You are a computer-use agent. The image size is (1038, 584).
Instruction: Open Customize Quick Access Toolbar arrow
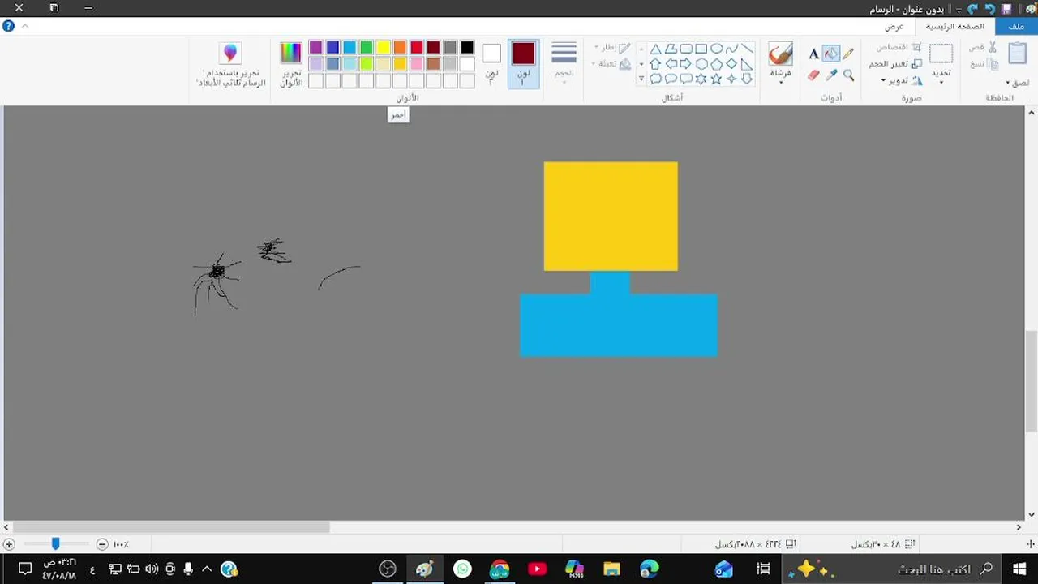coord(959,10)
